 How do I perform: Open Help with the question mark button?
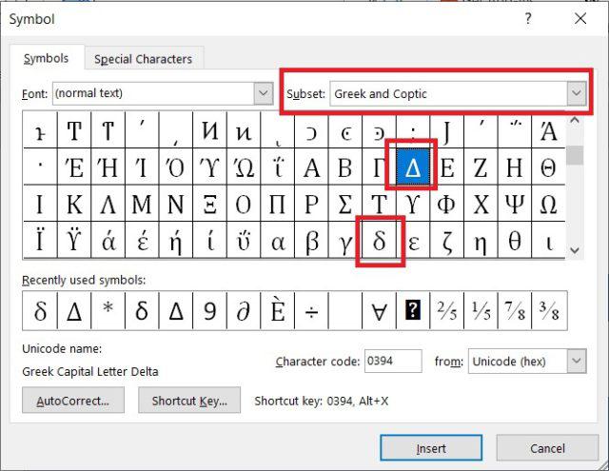[528, 18]
